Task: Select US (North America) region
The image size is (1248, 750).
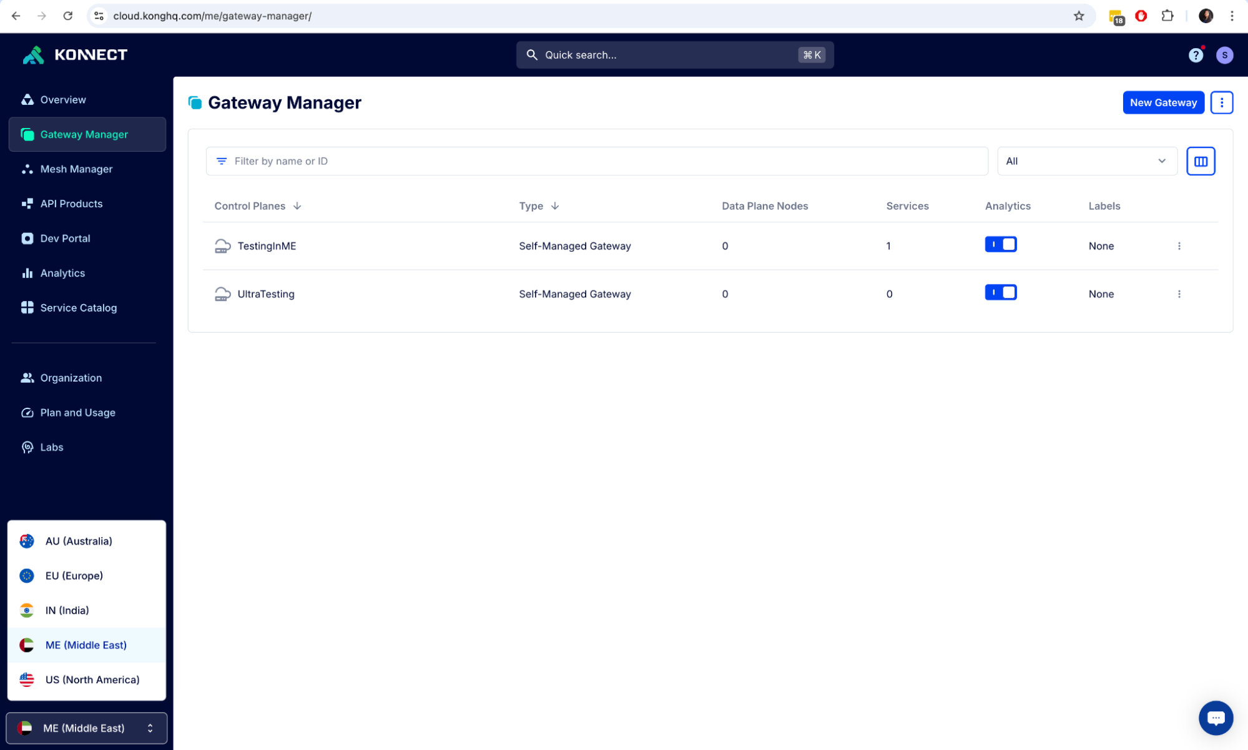Action: (x=92, y=679)
